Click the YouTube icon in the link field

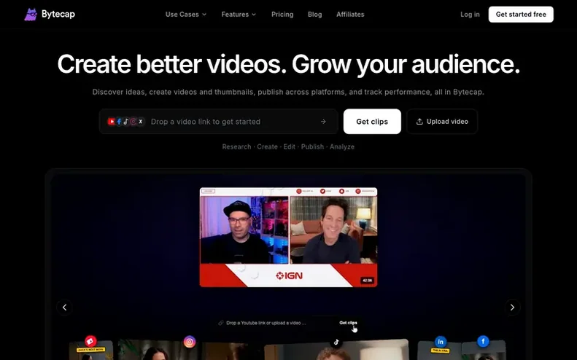112,122
